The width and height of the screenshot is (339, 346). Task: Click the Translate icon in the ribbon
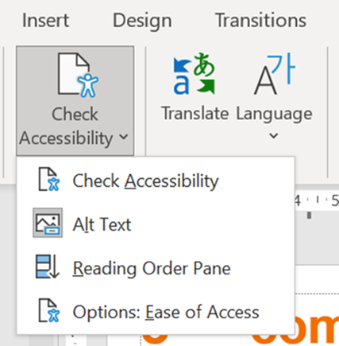[x=194, y=74]
